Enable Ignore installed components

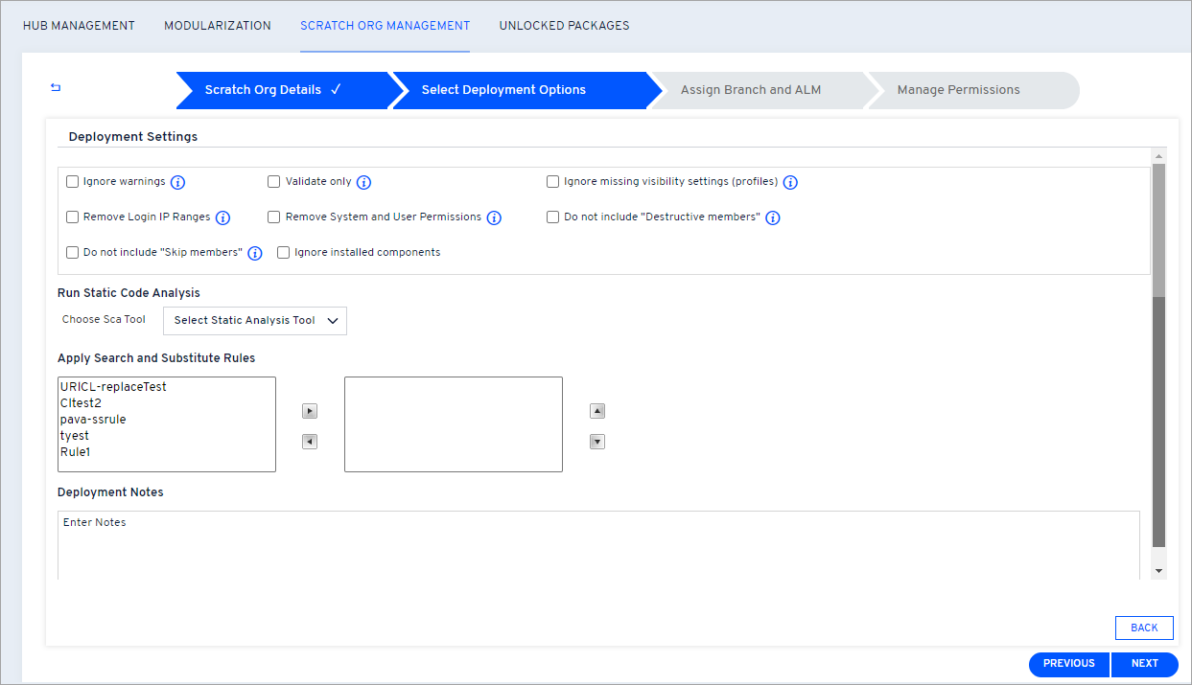[x=283, y=252]
